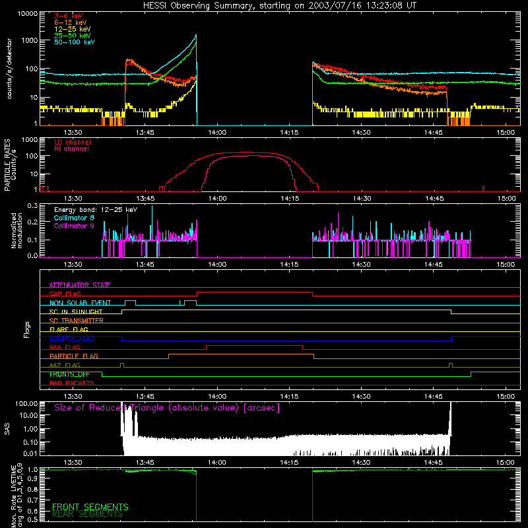
Task: Select the green '25-50 keV' legend label
Action: [x=73, y=36]
